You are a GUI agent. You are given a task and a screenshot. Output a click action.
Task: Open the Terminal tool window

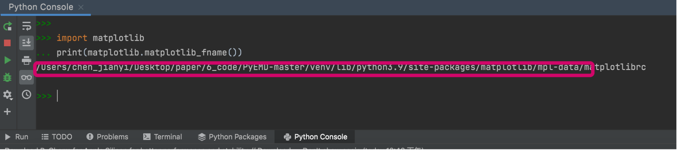point(163,137)
